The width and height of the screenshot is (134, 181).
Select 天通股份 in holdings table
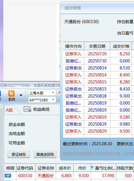(x=46, y=176)
